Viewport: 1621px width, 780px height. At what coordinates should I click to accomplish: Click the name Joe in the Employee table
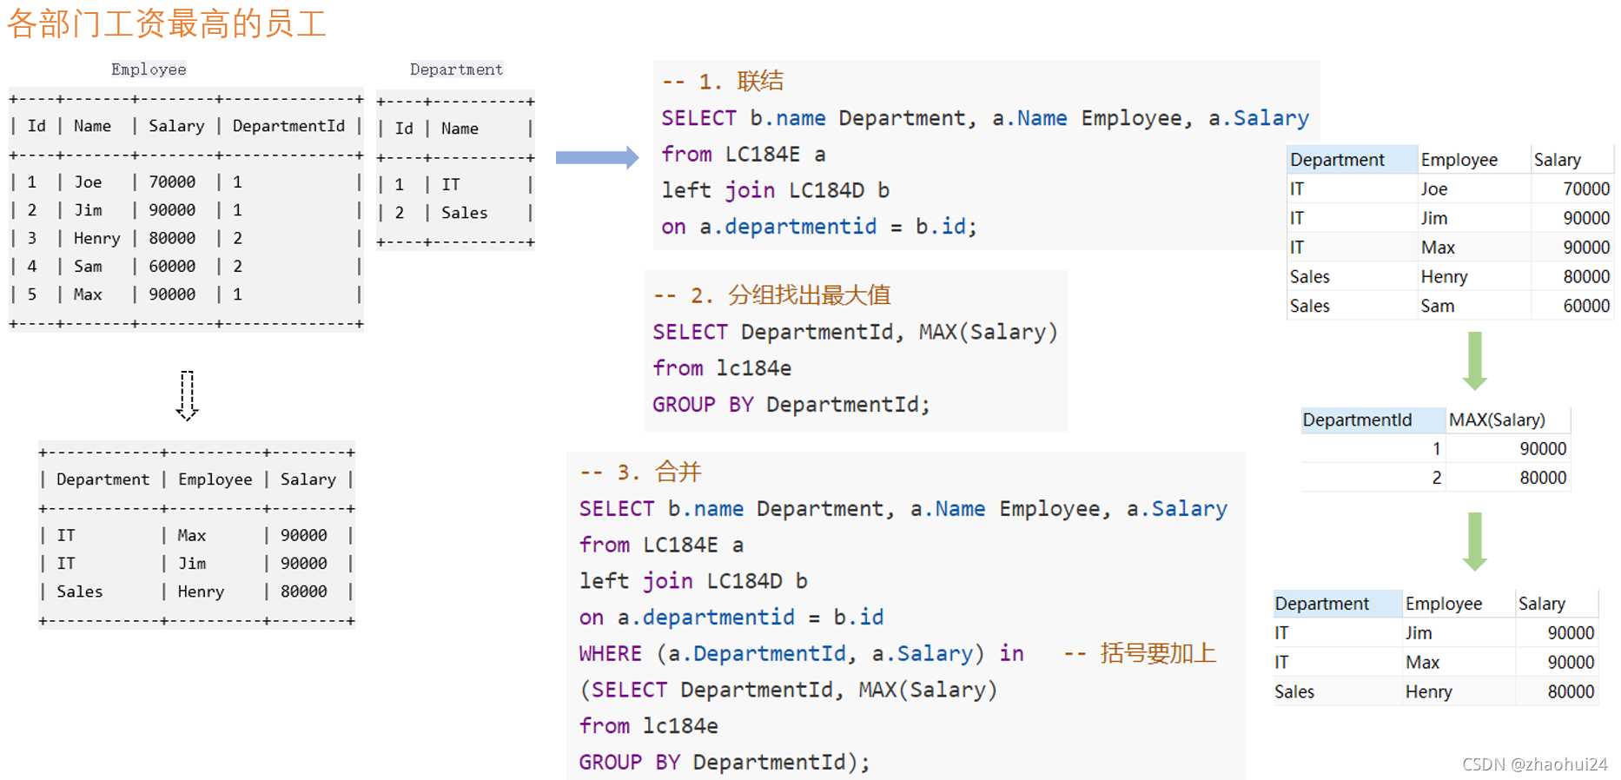[88, 182]
